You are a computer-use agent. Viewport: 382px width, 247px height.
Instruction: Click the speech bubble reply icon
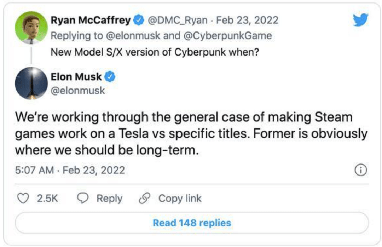[83, 198]
